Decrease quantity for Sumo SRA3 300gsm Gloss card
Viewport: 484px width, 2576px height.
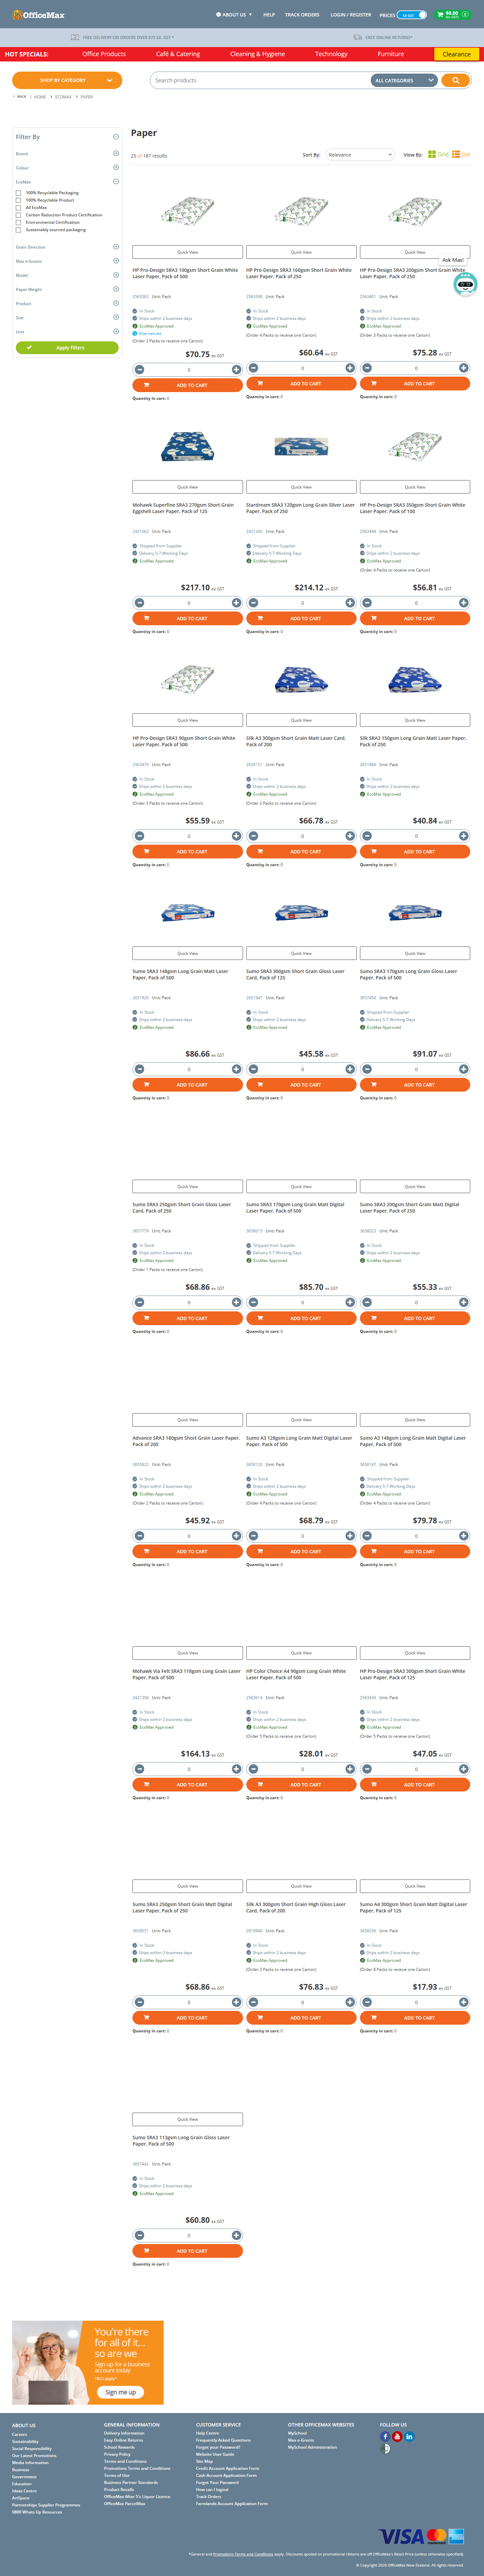tap(253, 1069)
